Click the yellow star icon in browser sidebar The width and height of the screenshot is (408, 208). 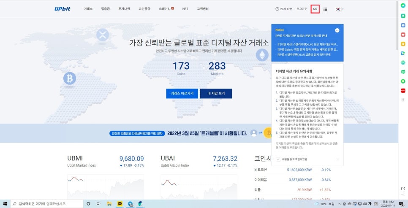click(x=403, y=44)
